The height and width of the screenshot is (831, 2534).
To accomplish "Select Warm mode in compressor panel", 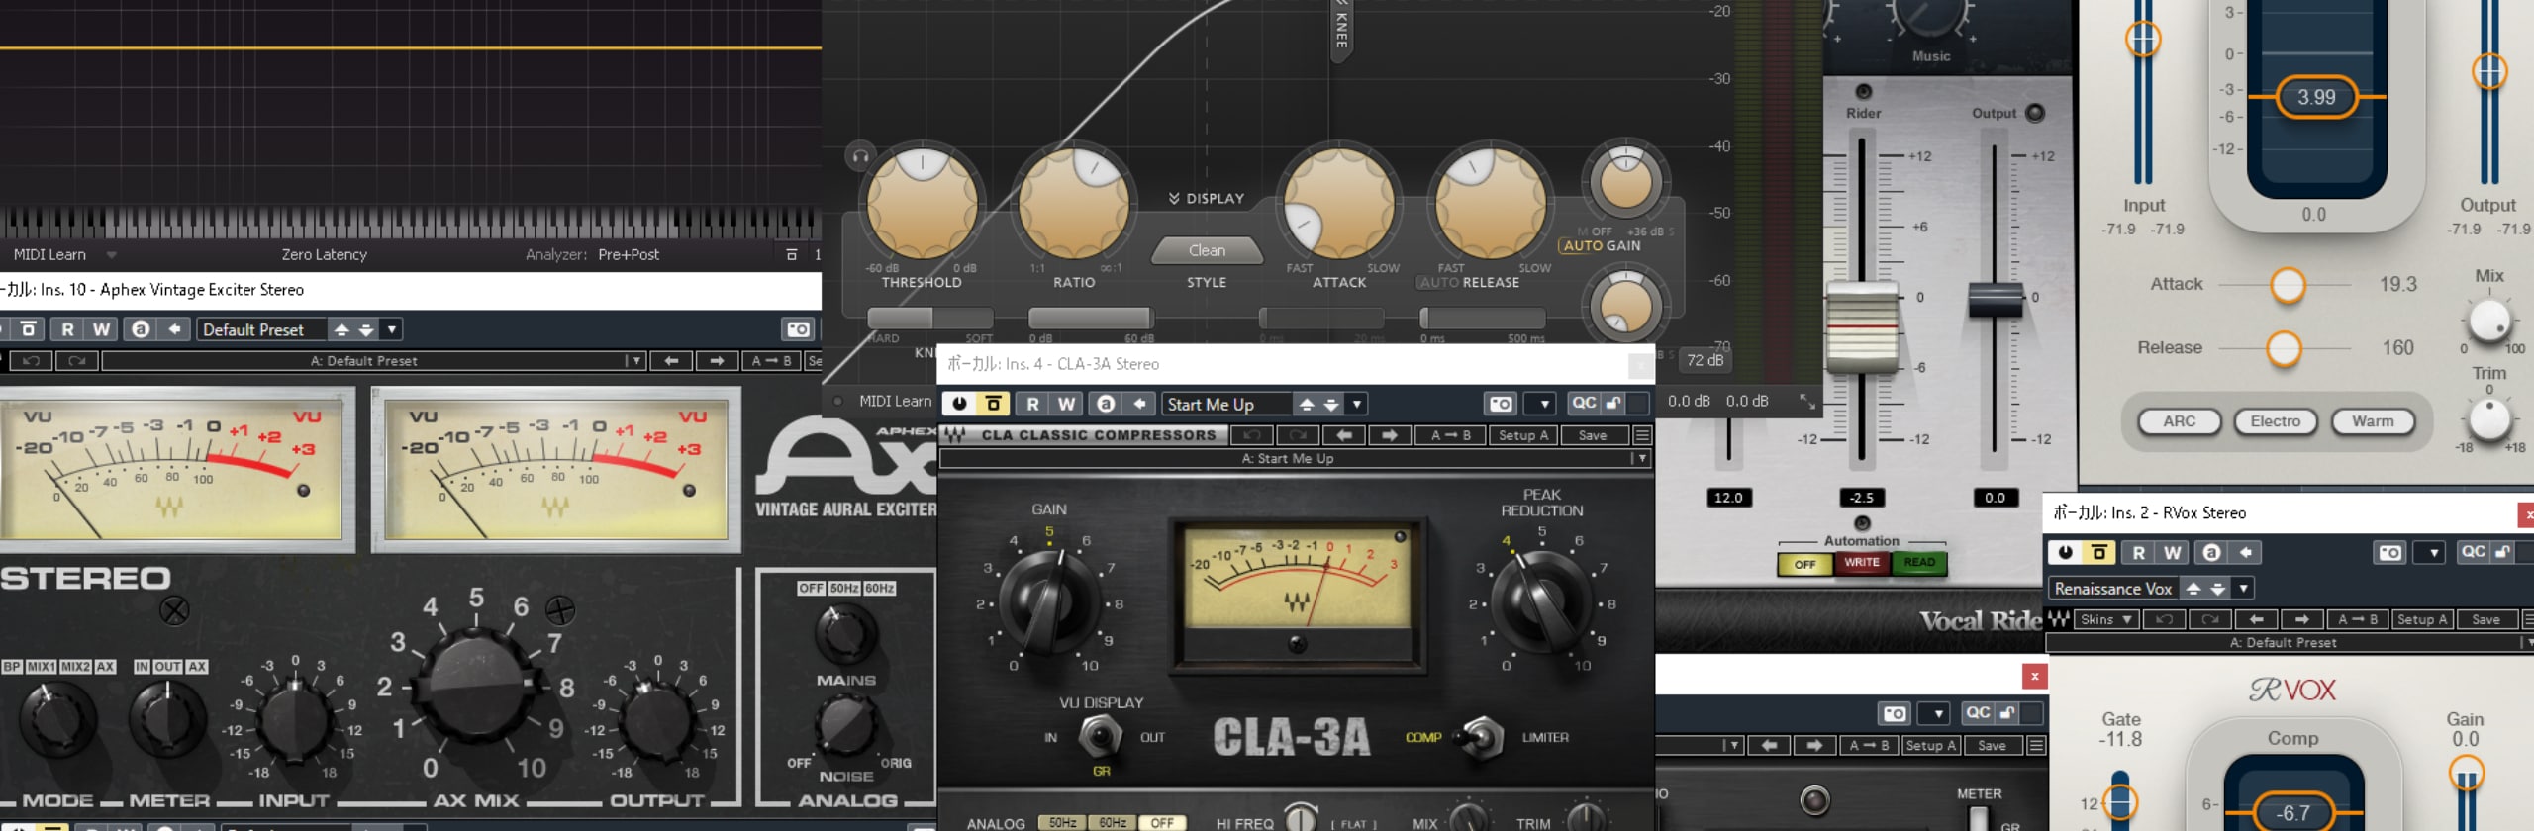I will (x=2373, y=421).
